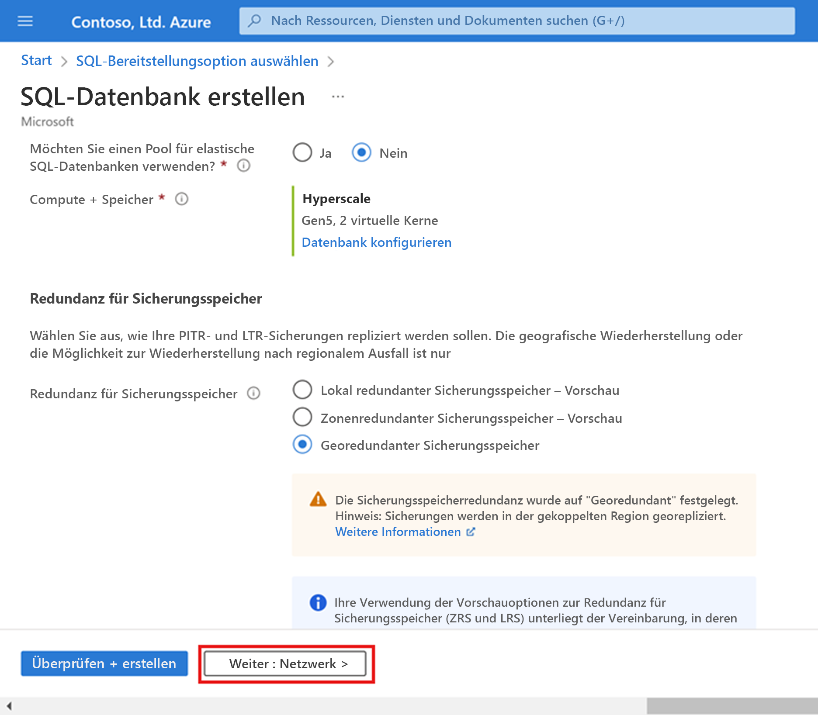Open Weitere Informationen link
Viewport: 818px width, 715px height.
398,532
